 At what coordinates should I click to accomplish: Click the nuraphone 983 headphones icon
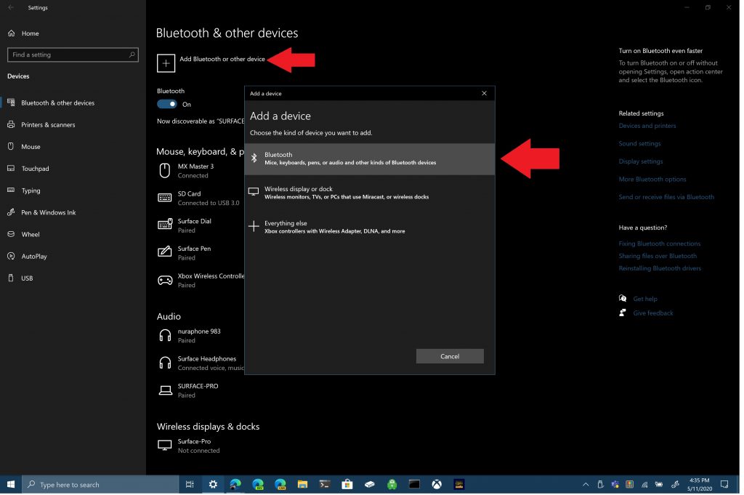tap(166, 337)
